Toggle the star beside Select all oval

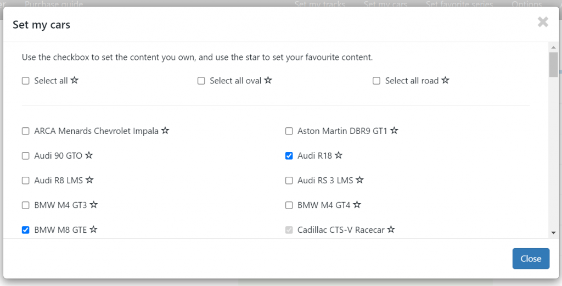tap(268, 80)
